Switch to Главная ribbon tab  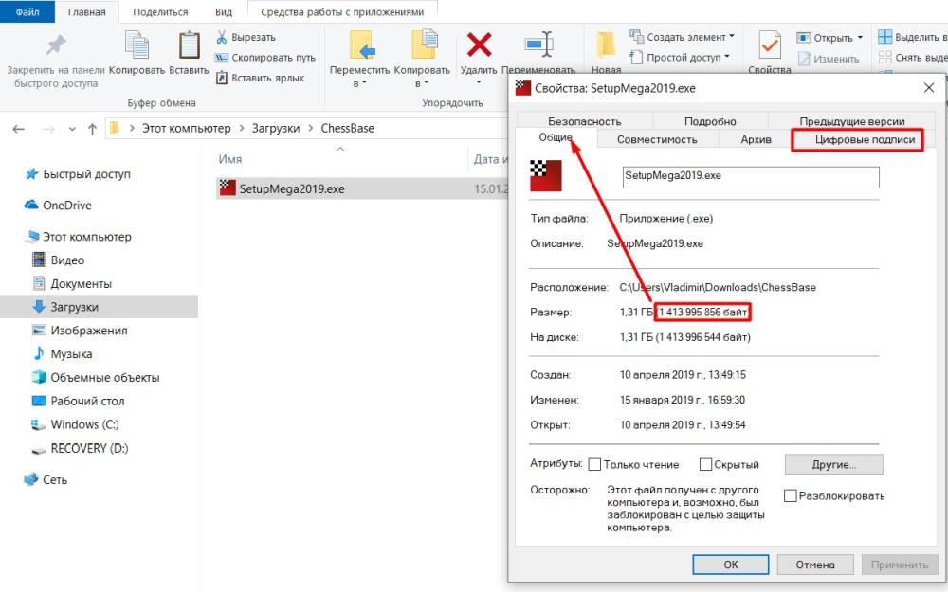click(x=86, y=11)
